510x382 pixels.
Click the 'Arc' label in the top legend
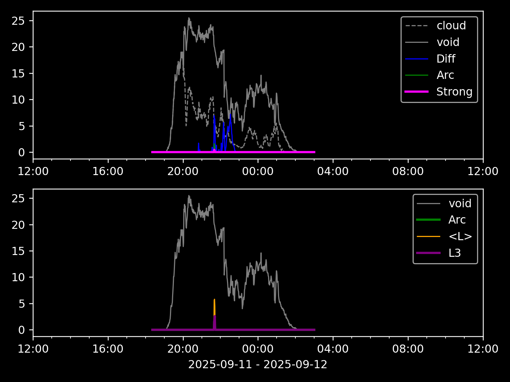coord(445,75)
